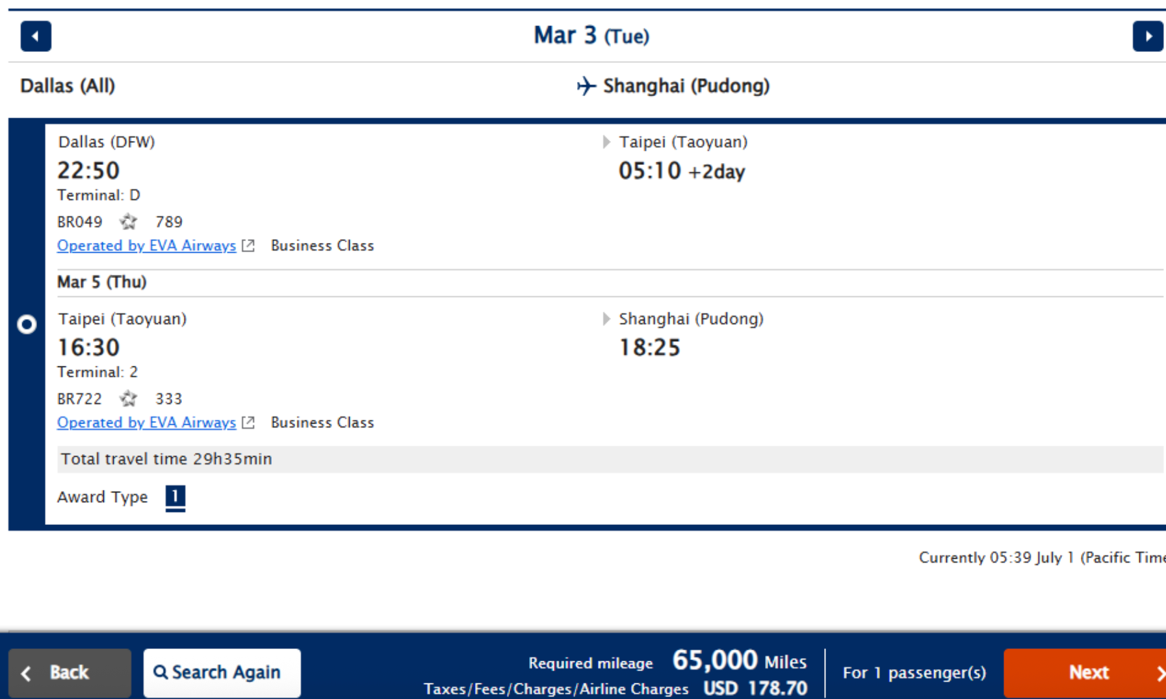This screenshot has width=1166, height=699.
Task: Click the Total travel time 29h35min bar
Action: [610, 459]
